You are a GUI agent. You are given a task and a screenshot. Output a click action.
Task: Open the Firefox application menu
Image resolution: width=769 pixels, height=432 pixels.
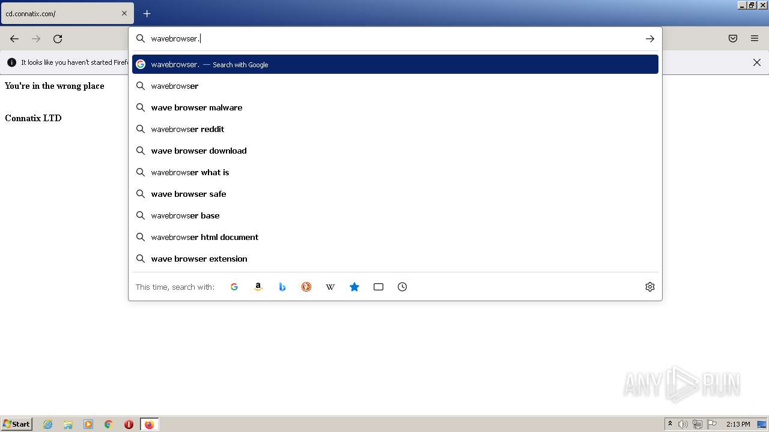point(755,38)
